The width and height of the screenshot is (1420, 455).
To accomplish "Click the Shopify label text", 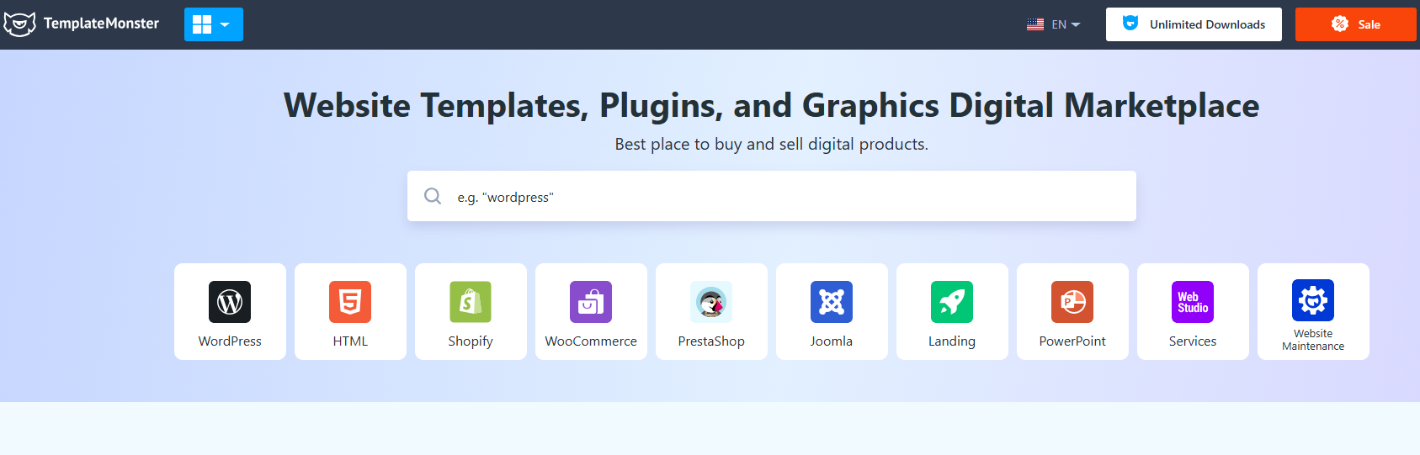I will (471, 341).
